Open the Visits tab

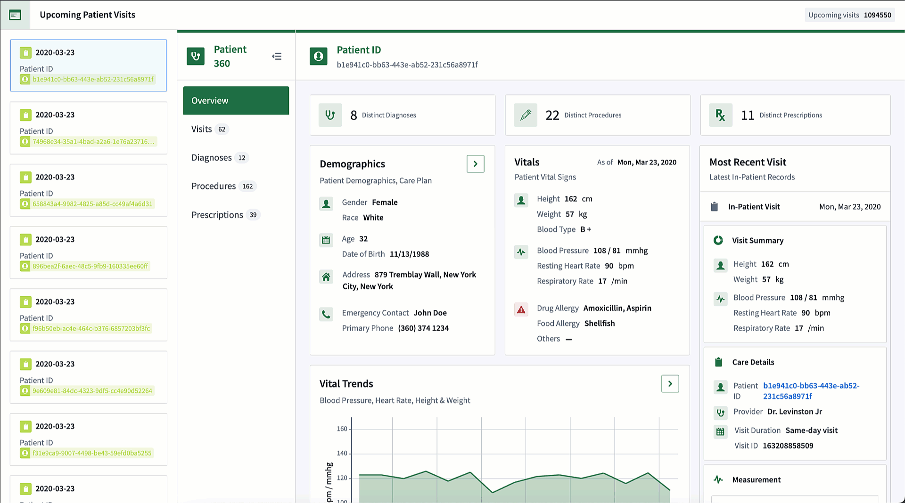(236, 129)
